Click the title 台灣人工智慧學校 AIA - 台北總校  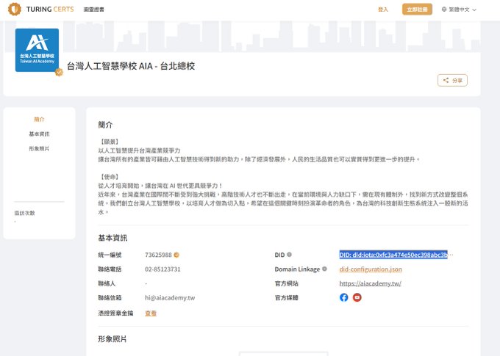point(131,66)
